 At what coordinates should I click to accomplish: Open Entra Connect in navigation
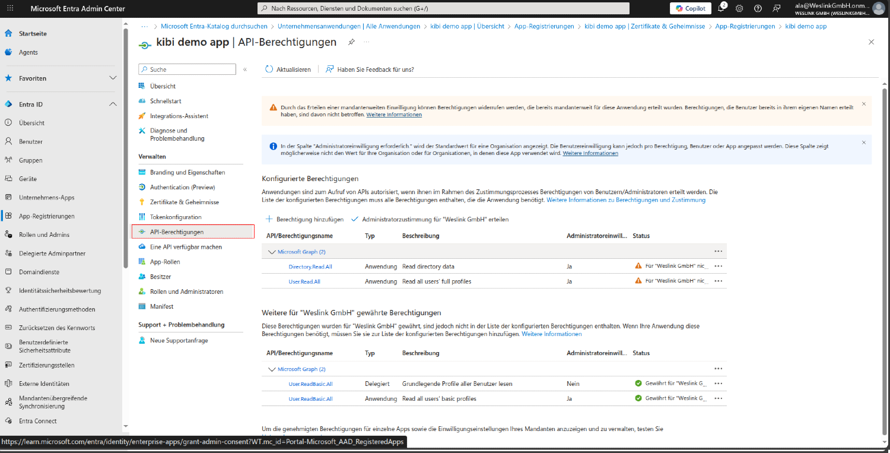click(38, 421)
